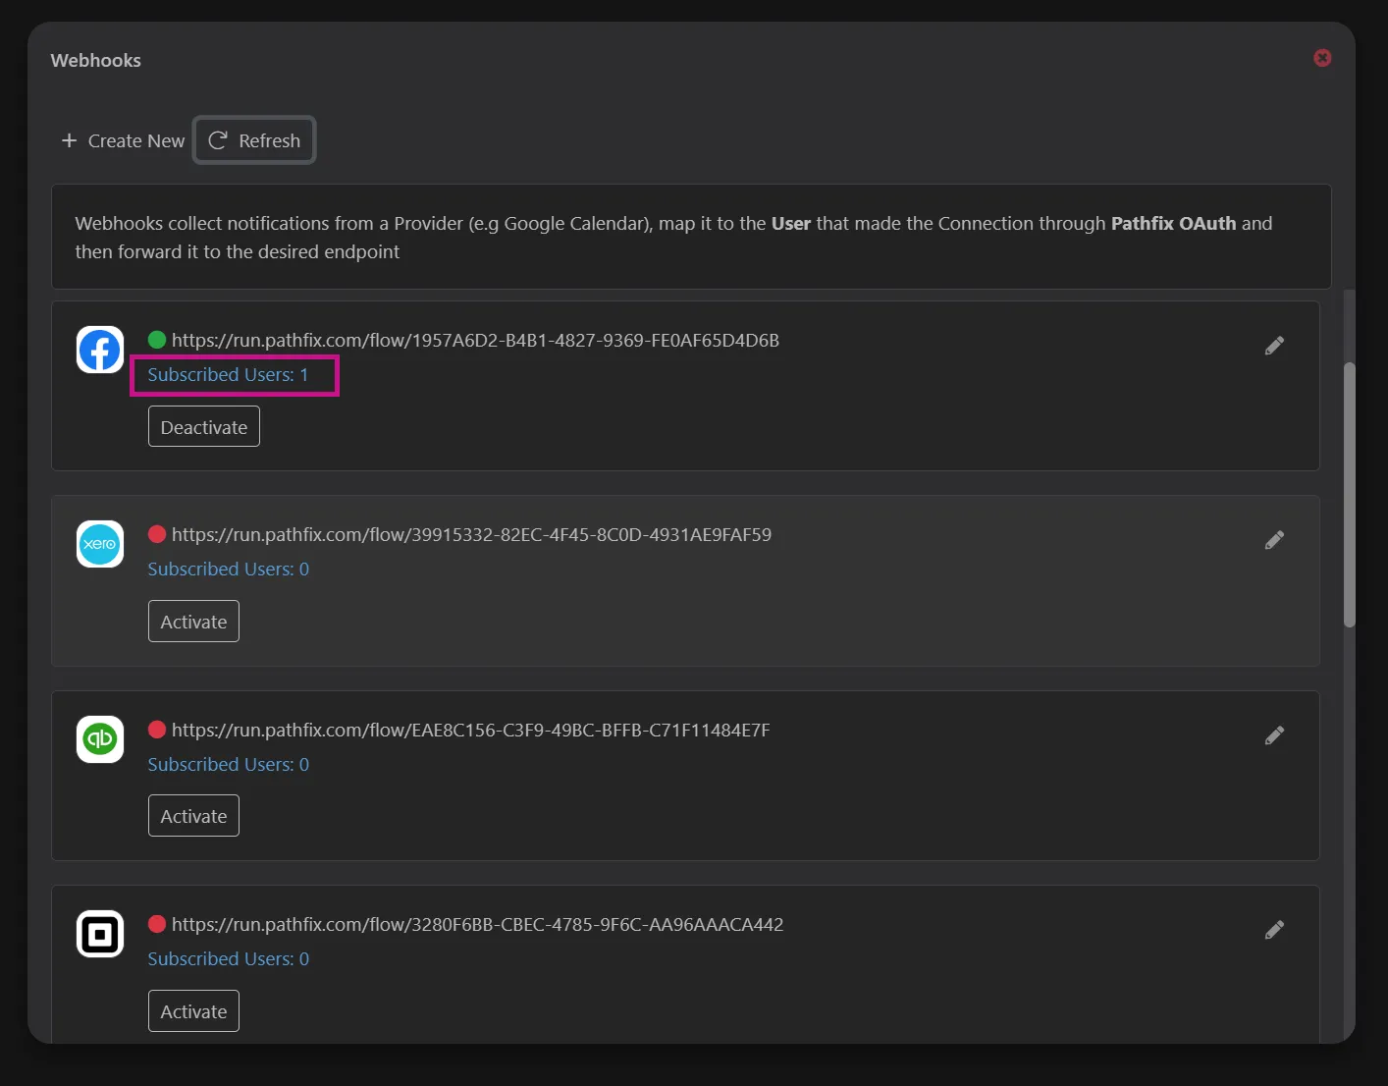The width and height of the screenshot is (1388, 1086).
Task: Click the webhooks list vertical scrollbar
Action: tap(1350, 495)
